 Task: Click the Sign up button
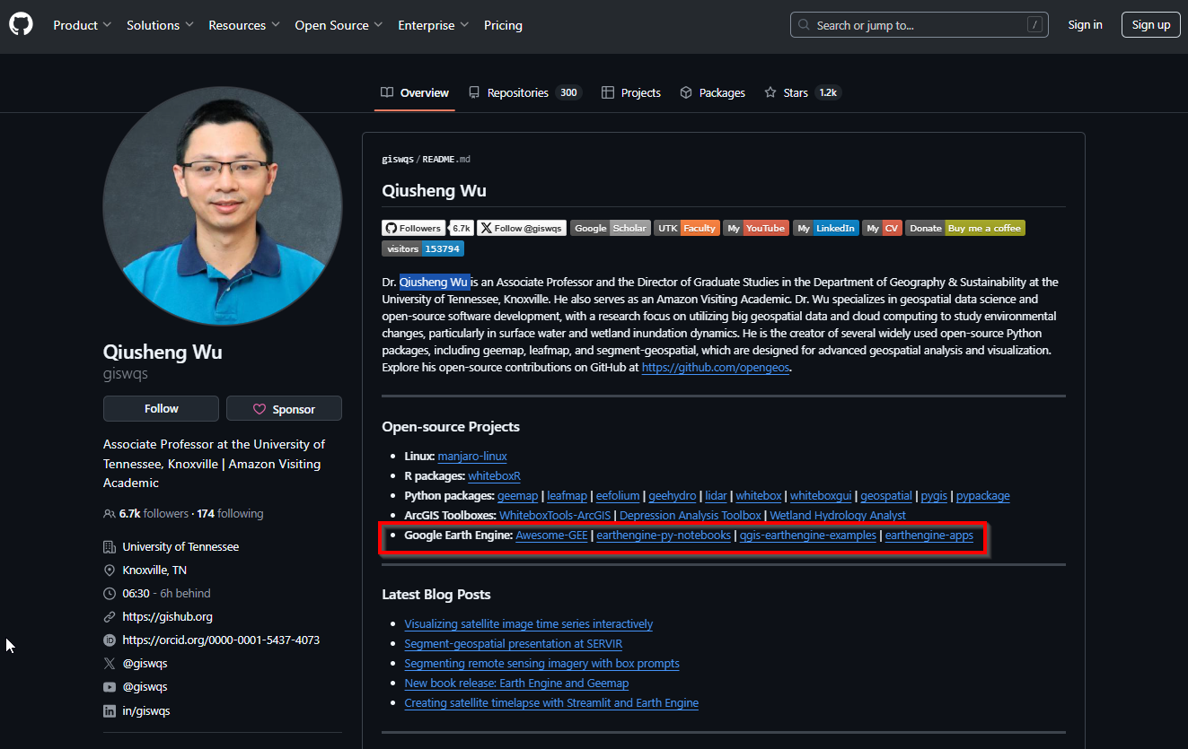[x=1151, y=25]
